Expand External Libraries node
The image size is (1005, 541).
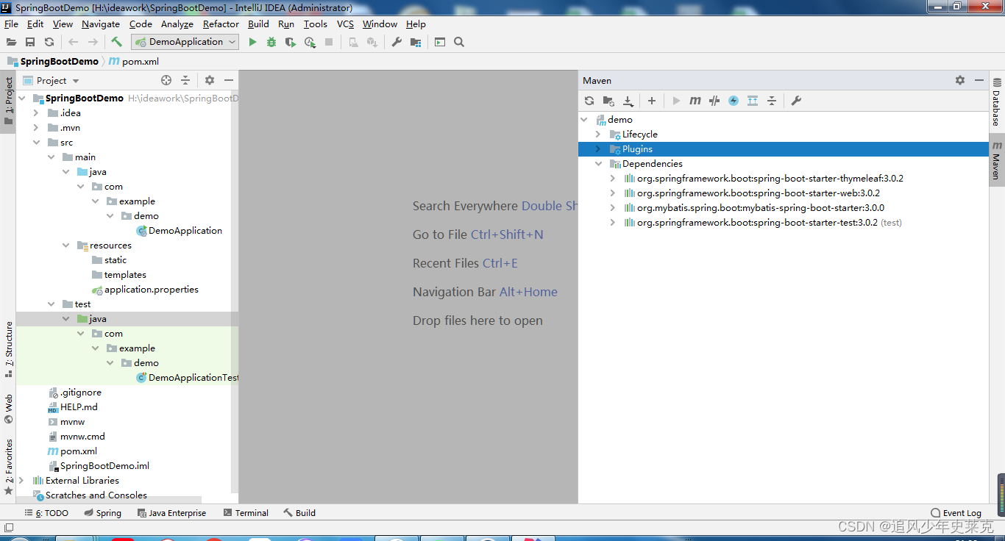(x=21, y=481)
